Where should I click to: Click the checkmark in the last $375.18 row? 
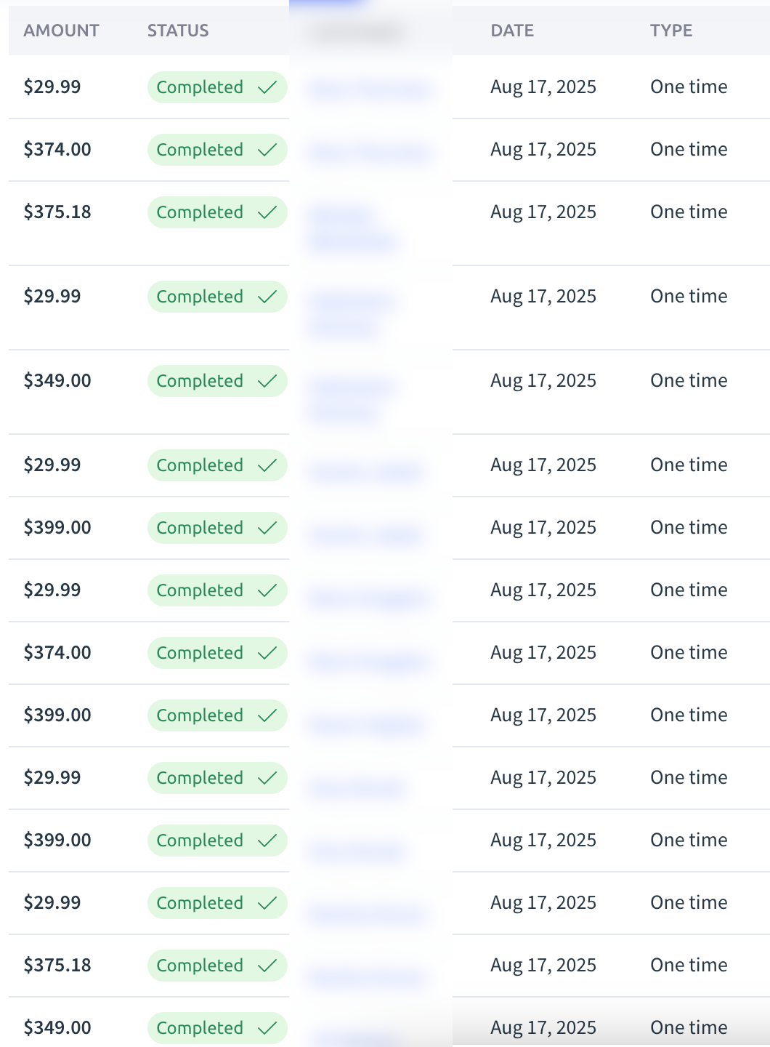click(x=267, y=966)
